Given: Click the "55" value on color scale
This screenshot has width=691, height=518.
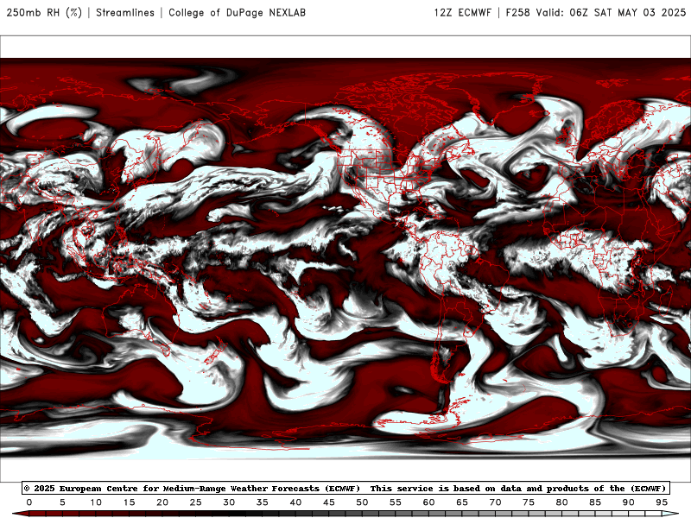Looking at the screenshot, I should pos(396,502).
